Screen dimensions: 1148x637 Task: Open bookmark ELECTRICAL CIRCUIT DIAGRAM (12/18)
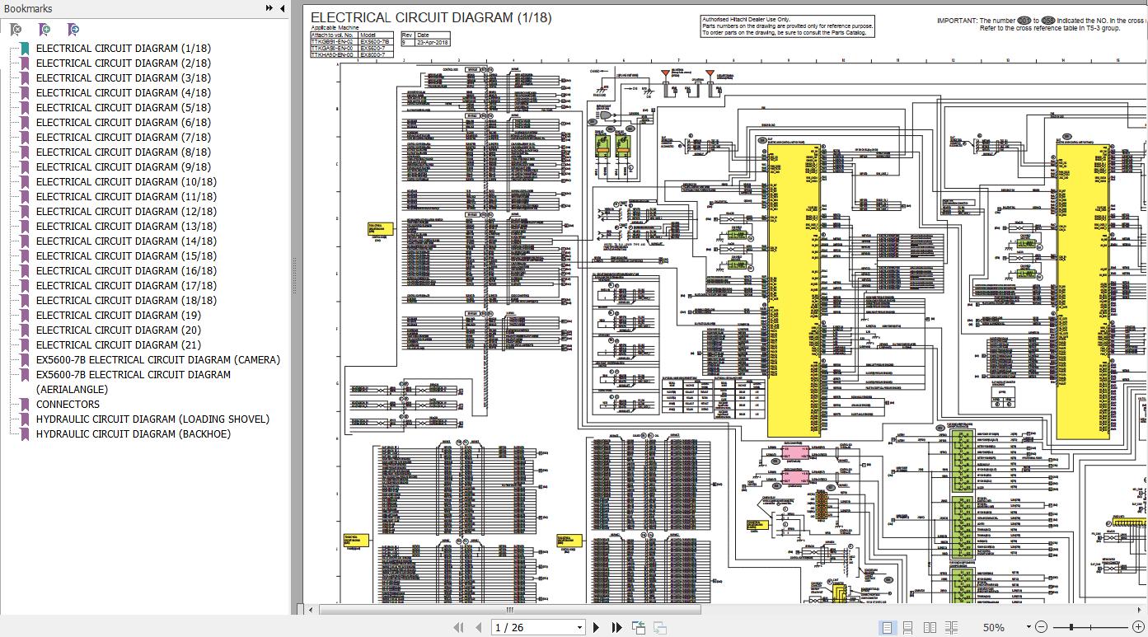pos(126,212)
